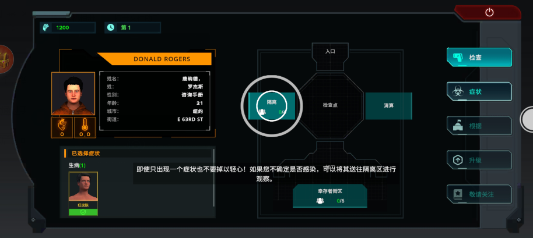Open the 症状 symptoms tab
Image resolution: width=533 pixels, height=238 pixels.
pyautogui.click(x=479, y=91)
